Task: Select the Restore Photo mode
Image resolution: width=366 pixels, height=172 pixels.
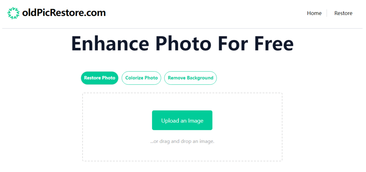Action: pyautogui.click(x=99, y=78)
